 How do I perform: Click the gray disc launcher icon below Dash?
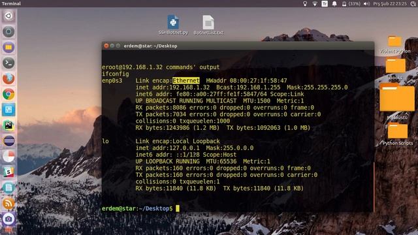click(8, 32)
